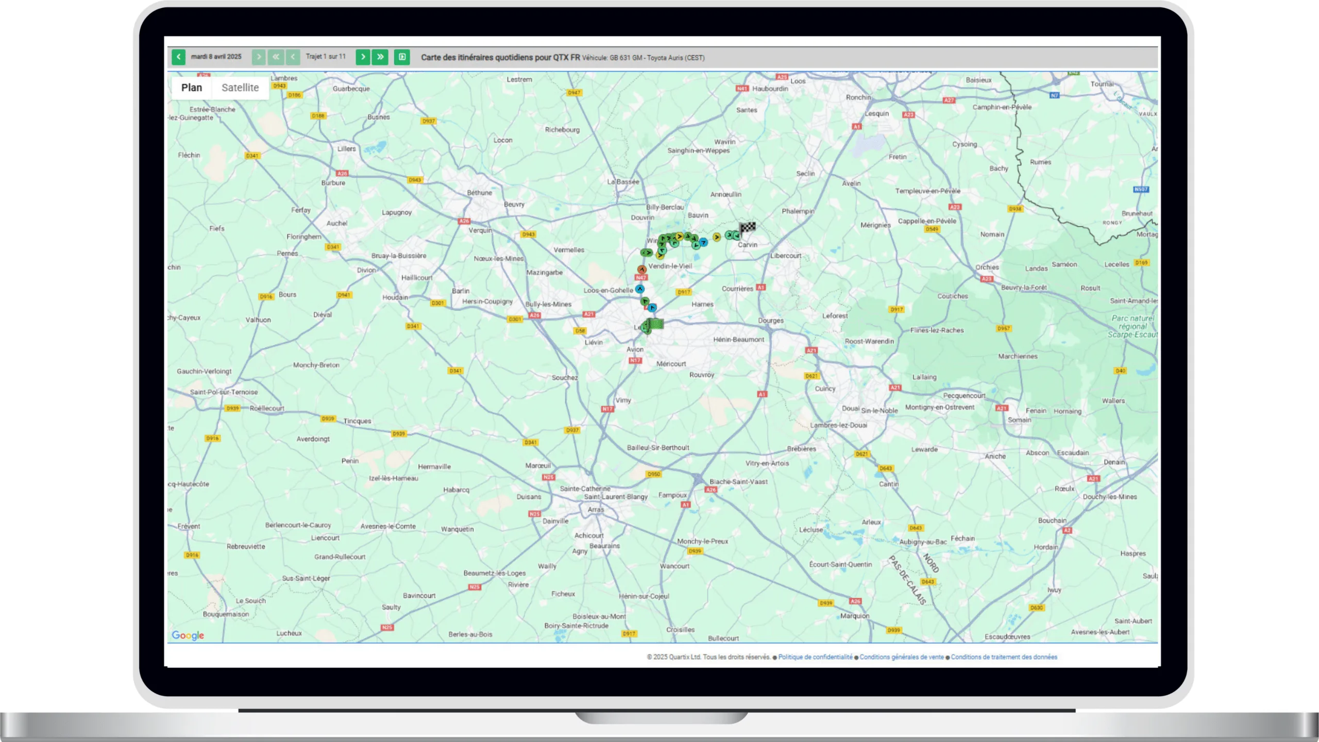Jump to the first trip (double left arrows)
This screenshot has width=1319, height=742.
click(x=276, y=57)
